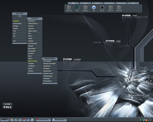Open Macromedia in the Programs submenu
Screen dimensions: 153x122
click(35, 49)
